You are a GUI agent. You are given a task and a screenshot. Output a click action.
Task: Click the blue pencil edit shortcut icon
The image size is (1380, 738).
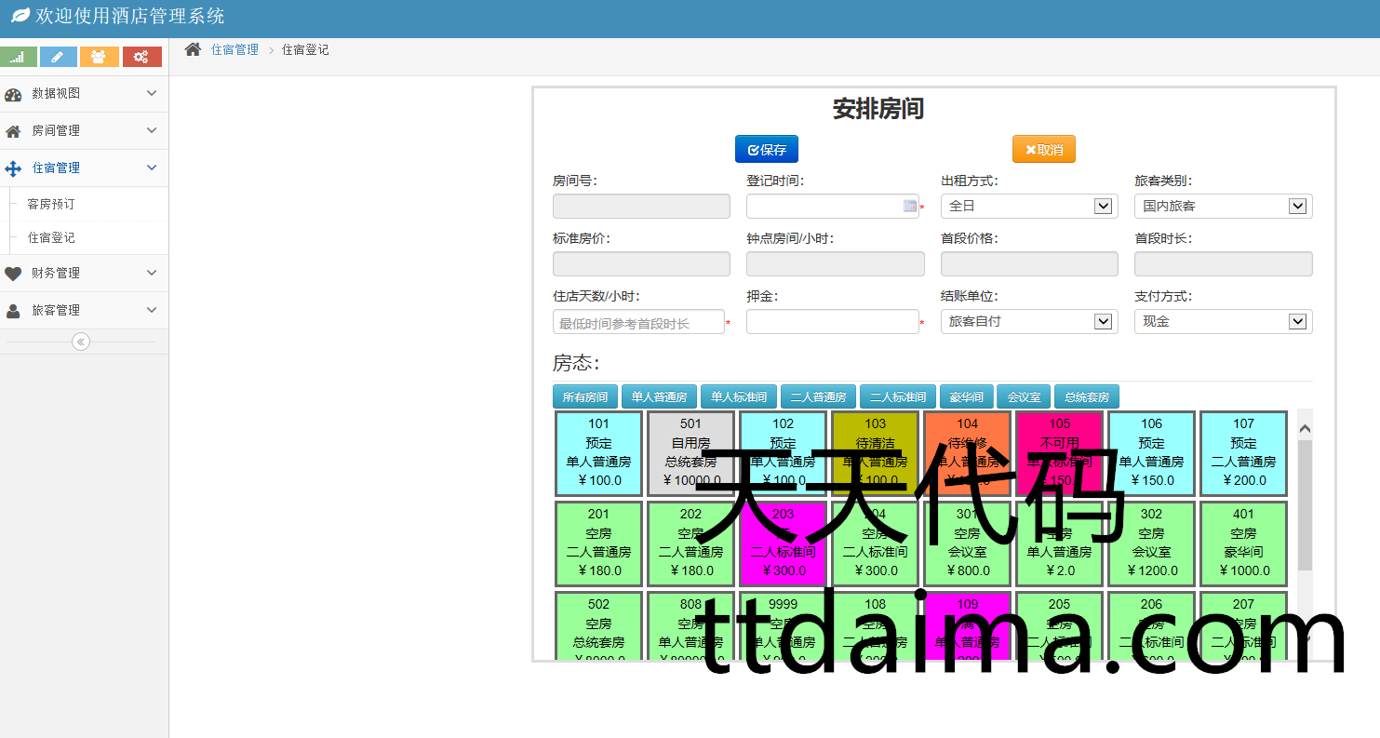[59, 57]
